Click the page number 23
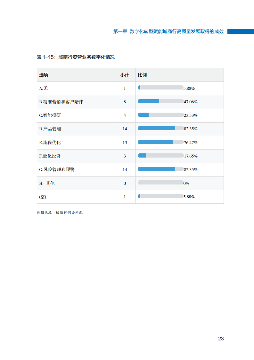Screen dimensions: 254x360 tap(221, 339)
